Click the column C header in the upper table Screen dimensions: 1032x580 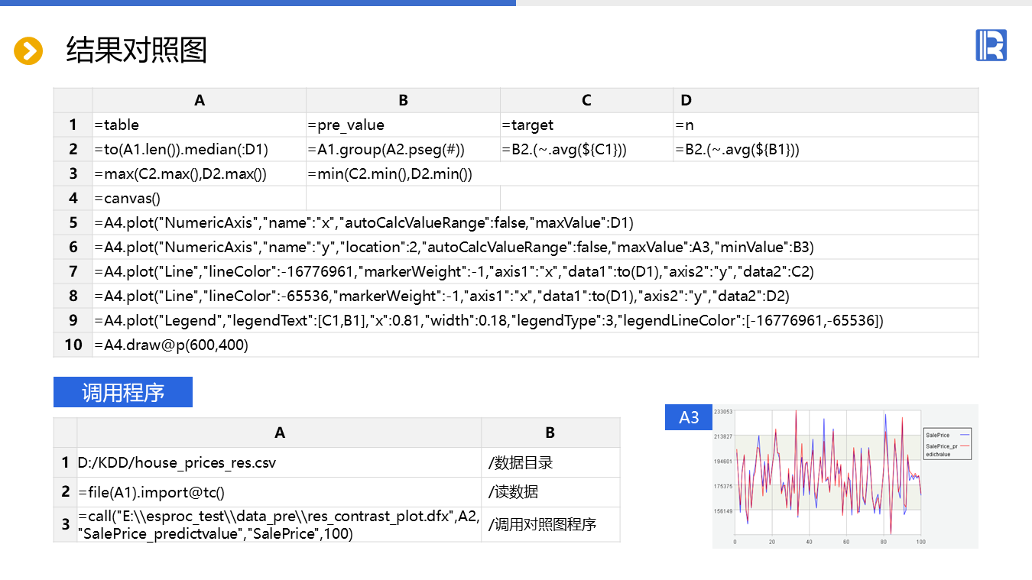pos(586,100)
